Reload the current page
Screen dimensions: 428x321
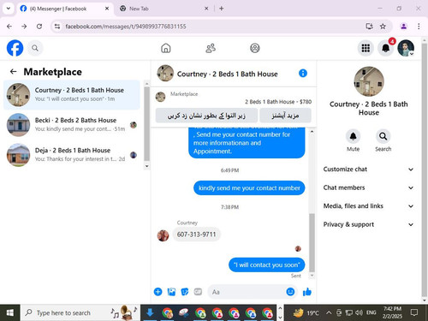tap(39, 27)
